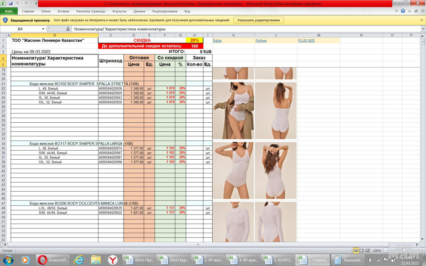Viewport: 426px width, 266px height.
Task: Open Internet Explorer from taskbar
Action: (79, 260)
